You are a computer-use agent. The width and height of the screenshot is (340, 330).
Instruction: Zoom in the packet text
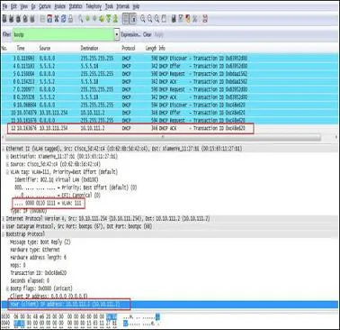(x=143, y=19)
